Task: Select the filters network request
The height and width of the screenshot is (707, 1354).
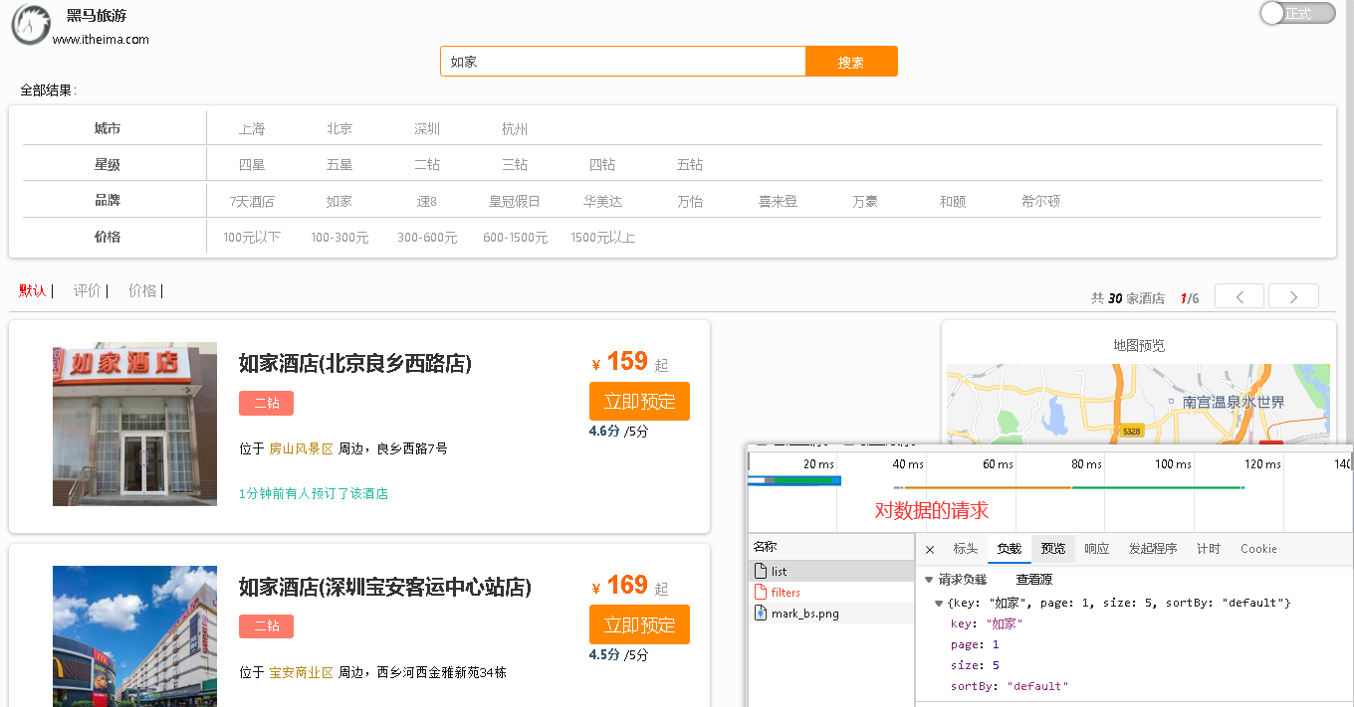Action: [x=831, y=593]
